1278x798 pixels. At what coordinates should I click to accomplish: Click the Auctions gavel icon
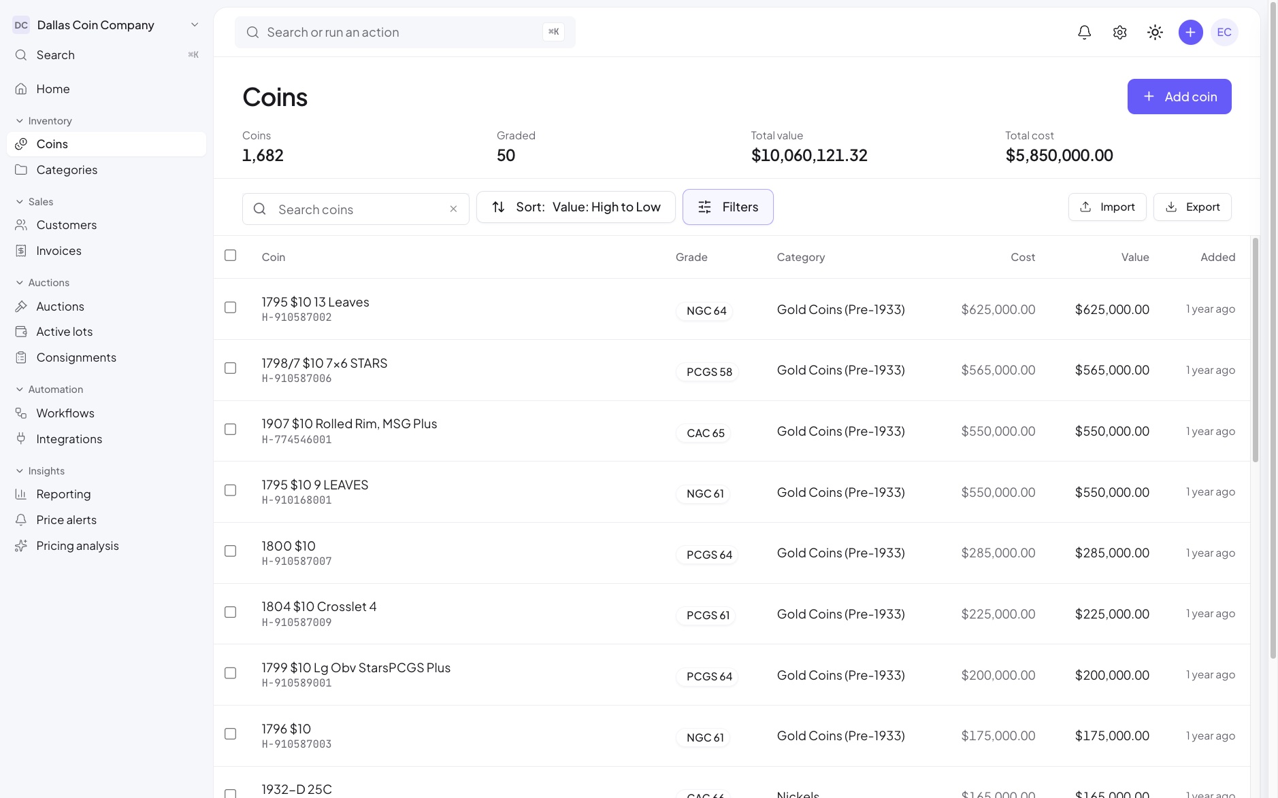(21, 307)
